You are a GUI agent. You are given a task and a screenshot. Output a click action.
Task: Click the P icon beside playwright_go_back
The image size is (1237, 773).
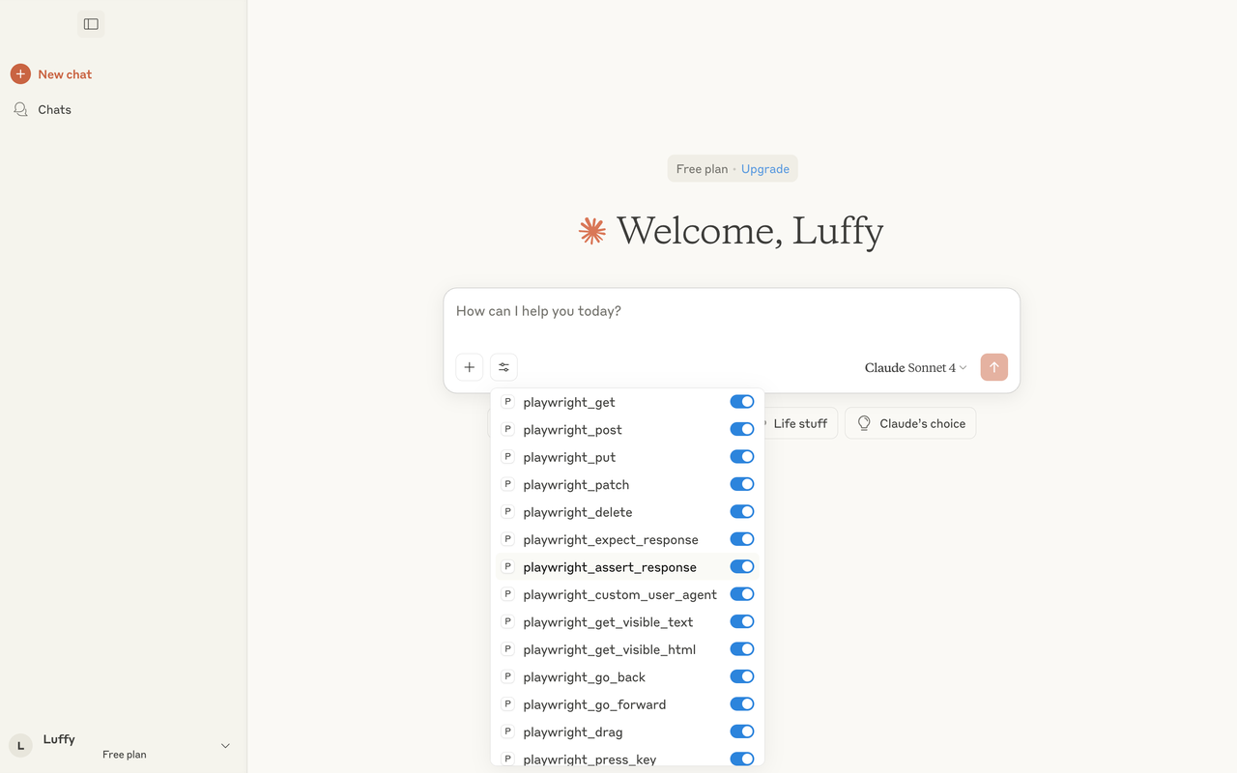click(x=507, y=677)
